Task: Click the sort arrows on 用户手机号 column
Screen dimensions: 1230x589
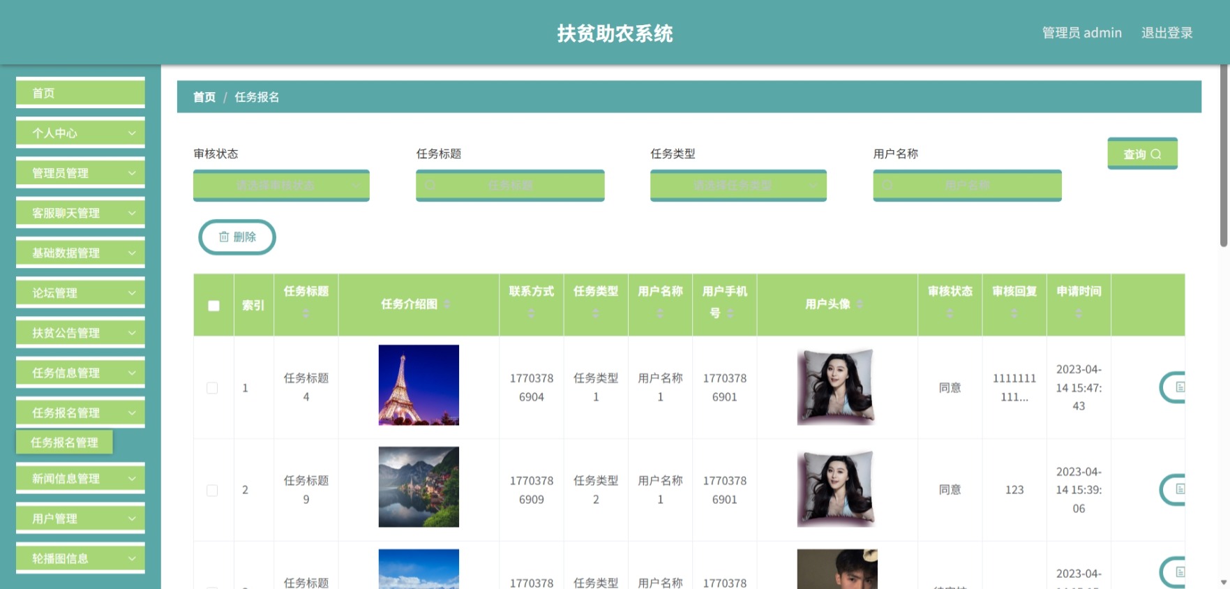Action: tap(730, 313)
